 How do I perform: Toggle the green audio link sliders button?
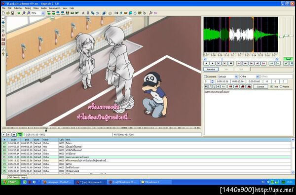click(288, 59)
